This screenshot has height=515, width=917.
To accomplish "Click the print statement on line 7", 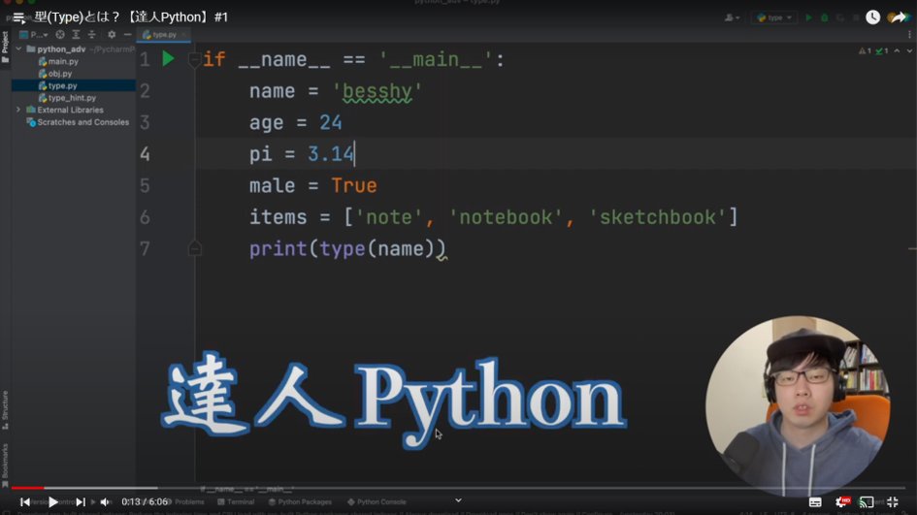I will pos(347,249).
